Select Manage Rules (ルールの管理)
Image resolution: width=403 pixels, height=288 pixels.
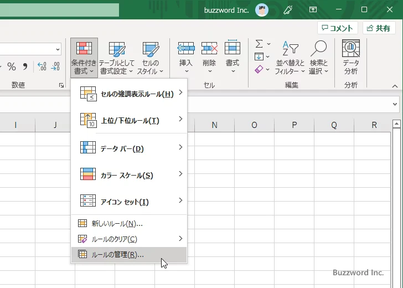[x=130, y=255]
